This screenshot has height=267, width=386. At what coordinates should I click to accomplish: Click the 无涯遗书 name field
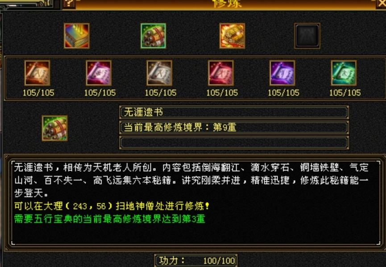(x=234, y=113)
